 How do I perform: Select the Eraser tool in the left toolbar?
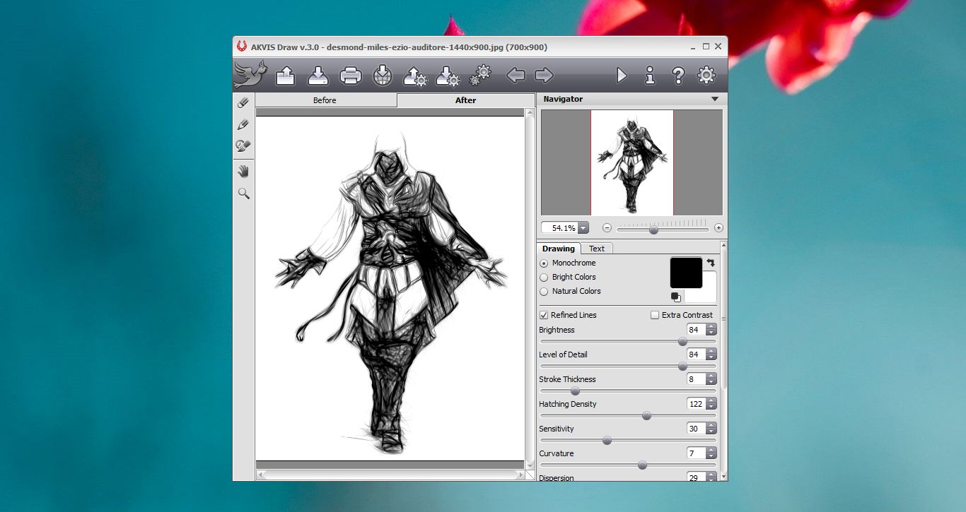(244, 103)
